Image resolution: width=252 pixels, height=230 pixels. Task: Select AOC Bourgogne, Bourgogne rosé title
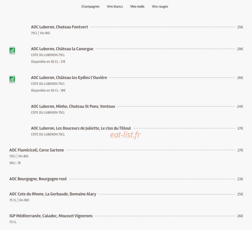pos(38,179)
